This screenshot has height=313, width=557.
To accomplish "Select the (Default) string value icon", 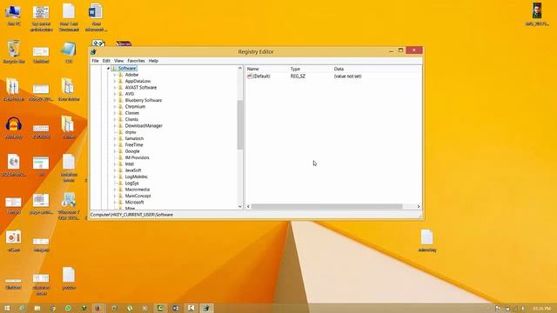I will (x=250, y=77).
